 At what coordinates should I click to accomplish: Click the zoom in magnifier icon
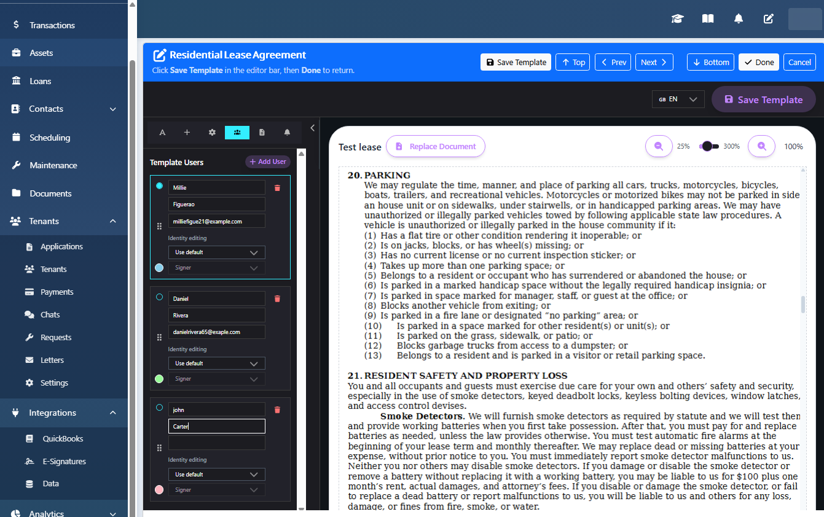[x=762, y=146]
